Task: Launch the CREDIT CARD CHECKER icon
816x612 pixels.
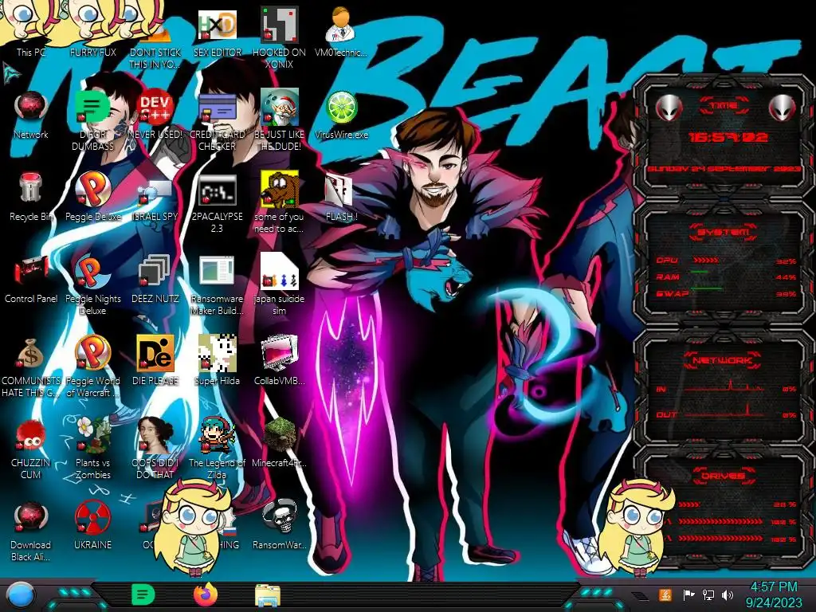Action: (218, 120)
